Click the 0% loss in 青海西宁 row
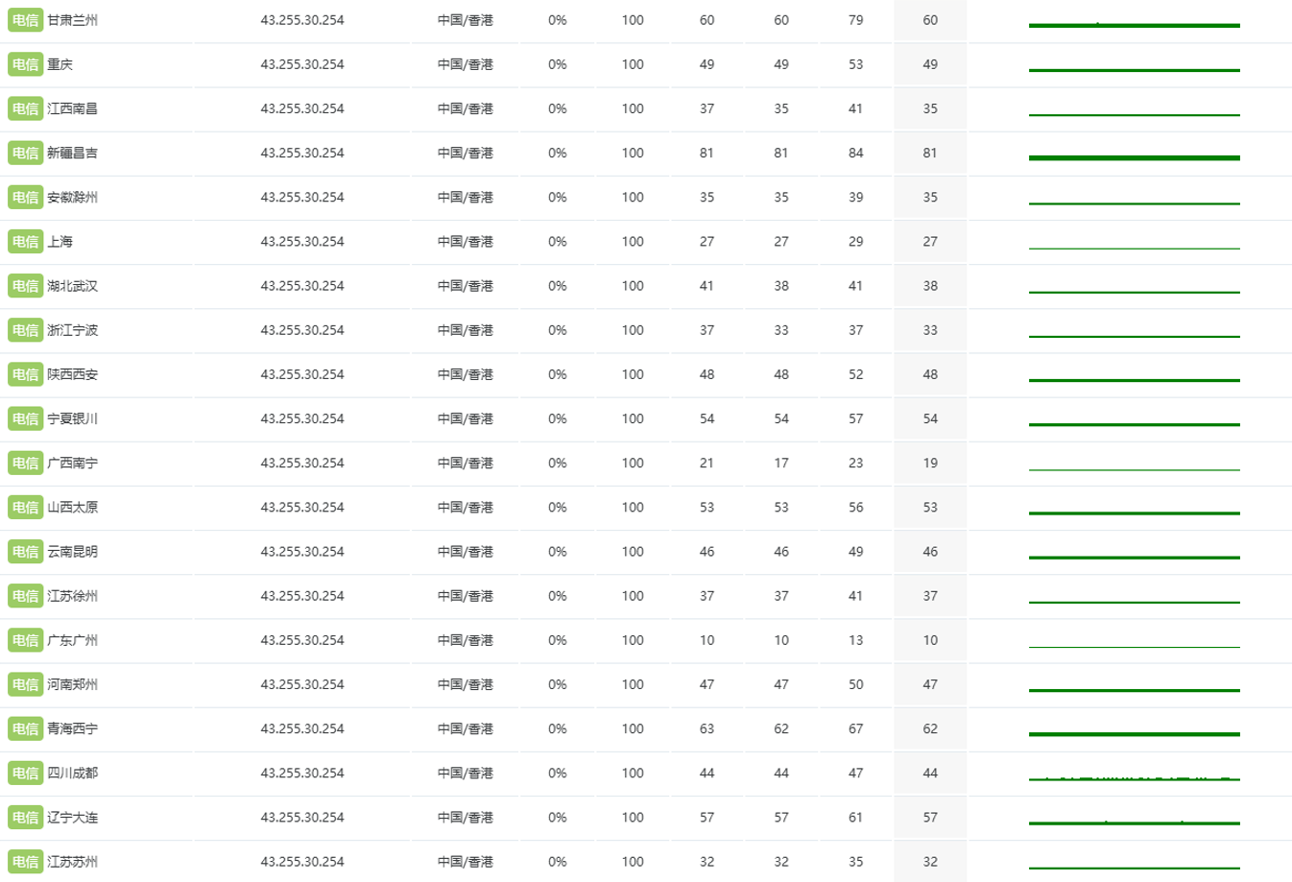 [x=558, y=728]
